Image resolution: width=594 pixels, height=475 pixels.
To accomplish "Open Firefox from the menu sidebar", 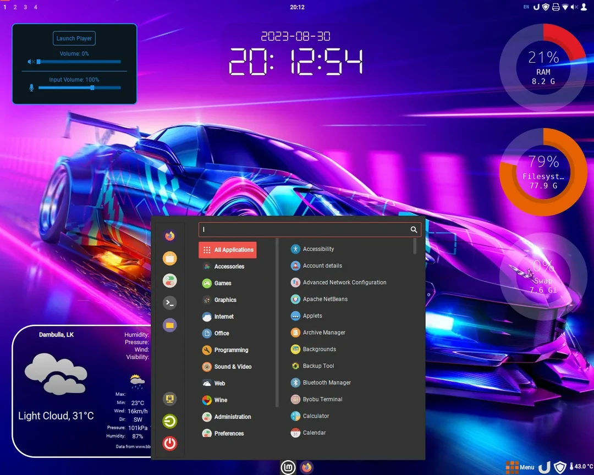I will click(x=169, y=235).
